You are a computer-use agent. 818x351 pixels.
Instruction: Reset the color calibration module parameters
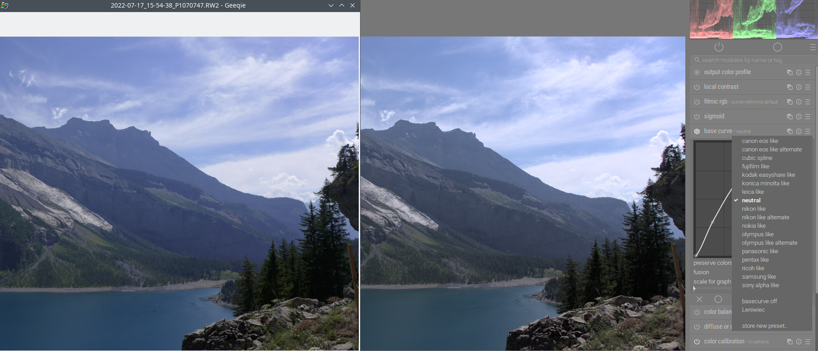799,342
